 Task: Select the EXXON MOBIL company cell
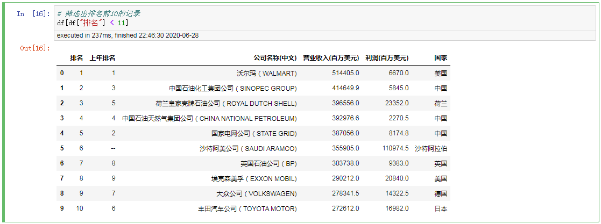coord(253,178)
